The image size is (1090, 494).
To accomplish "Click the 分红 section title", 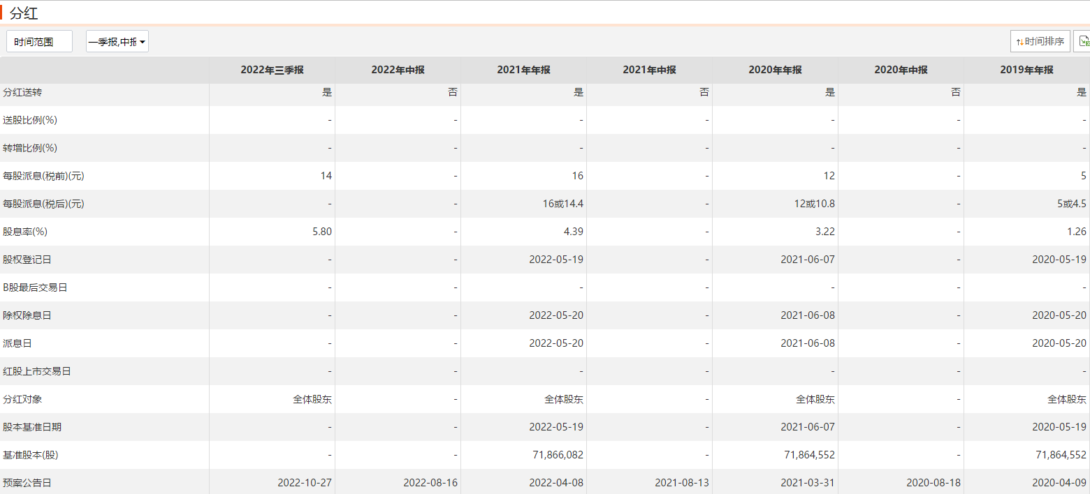I will (23, 12).
